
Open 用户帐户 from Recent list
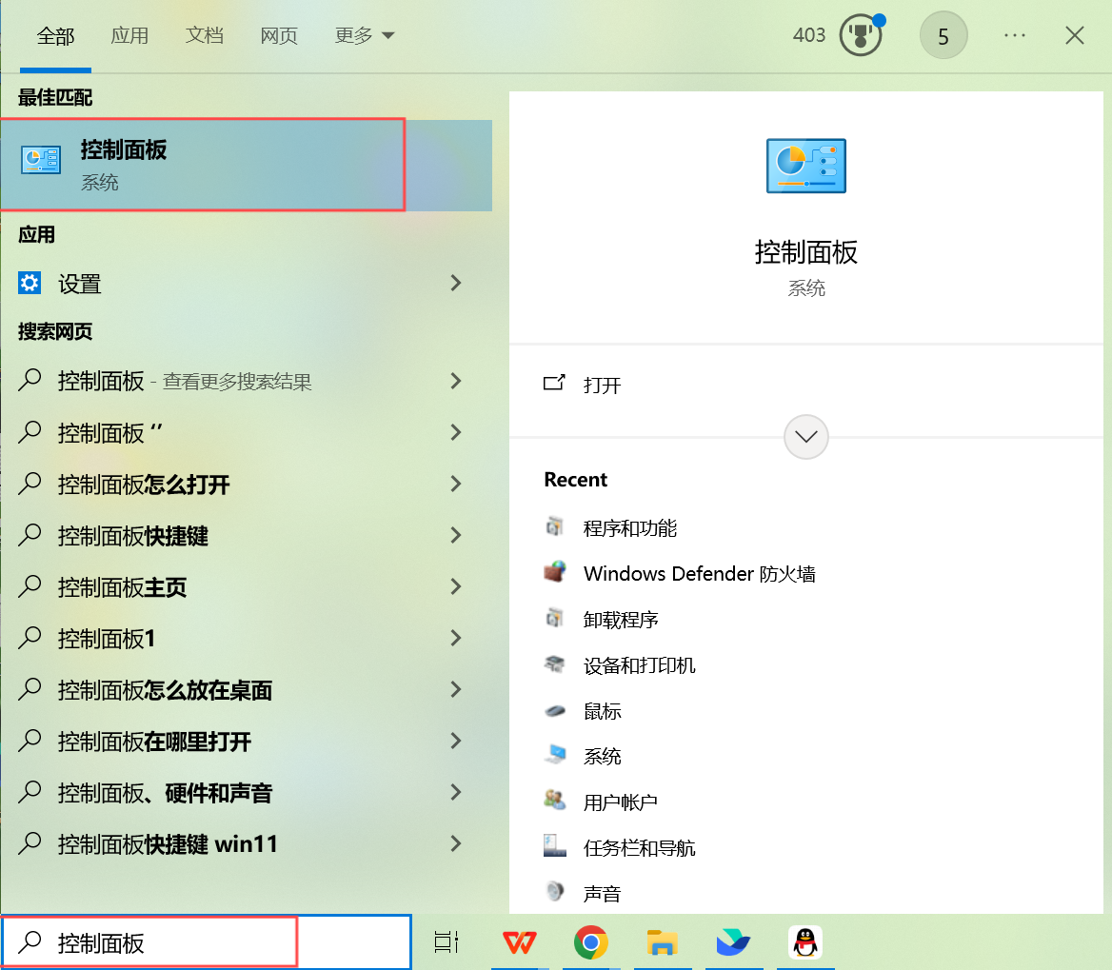click(618, 801)
